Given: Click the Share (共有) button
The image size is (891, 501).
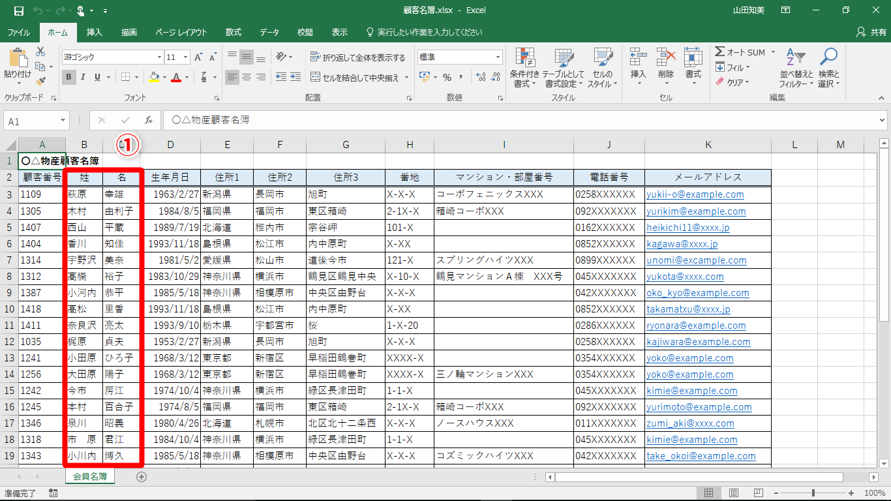Looking at the screenshot, I should point(871,32).
